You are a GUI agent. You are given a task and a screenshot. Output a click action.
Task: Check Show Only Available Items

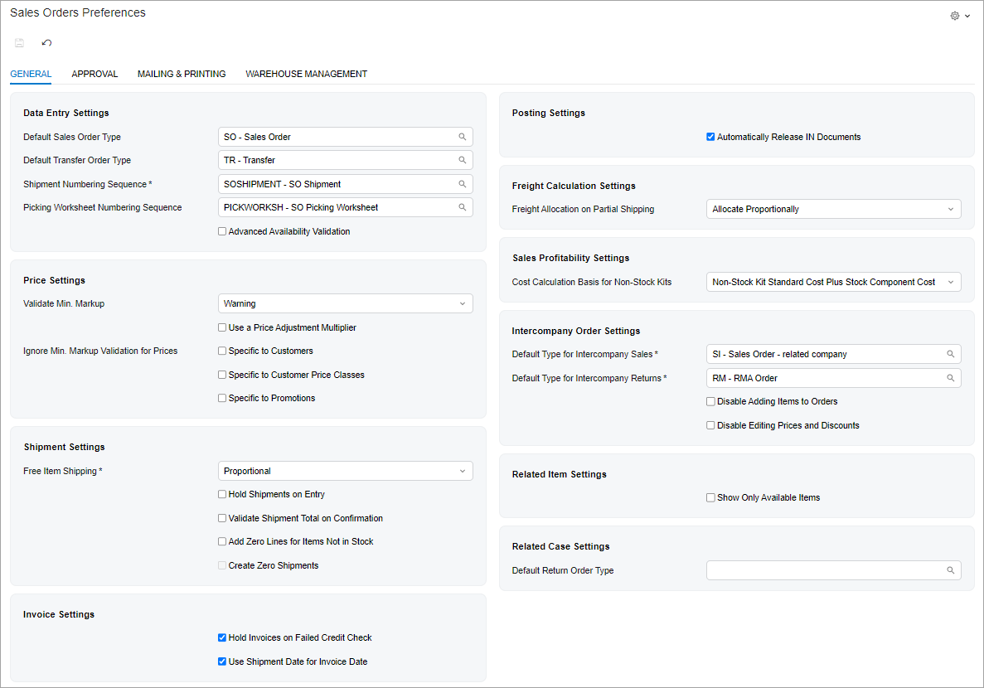(x=710, y=497)
